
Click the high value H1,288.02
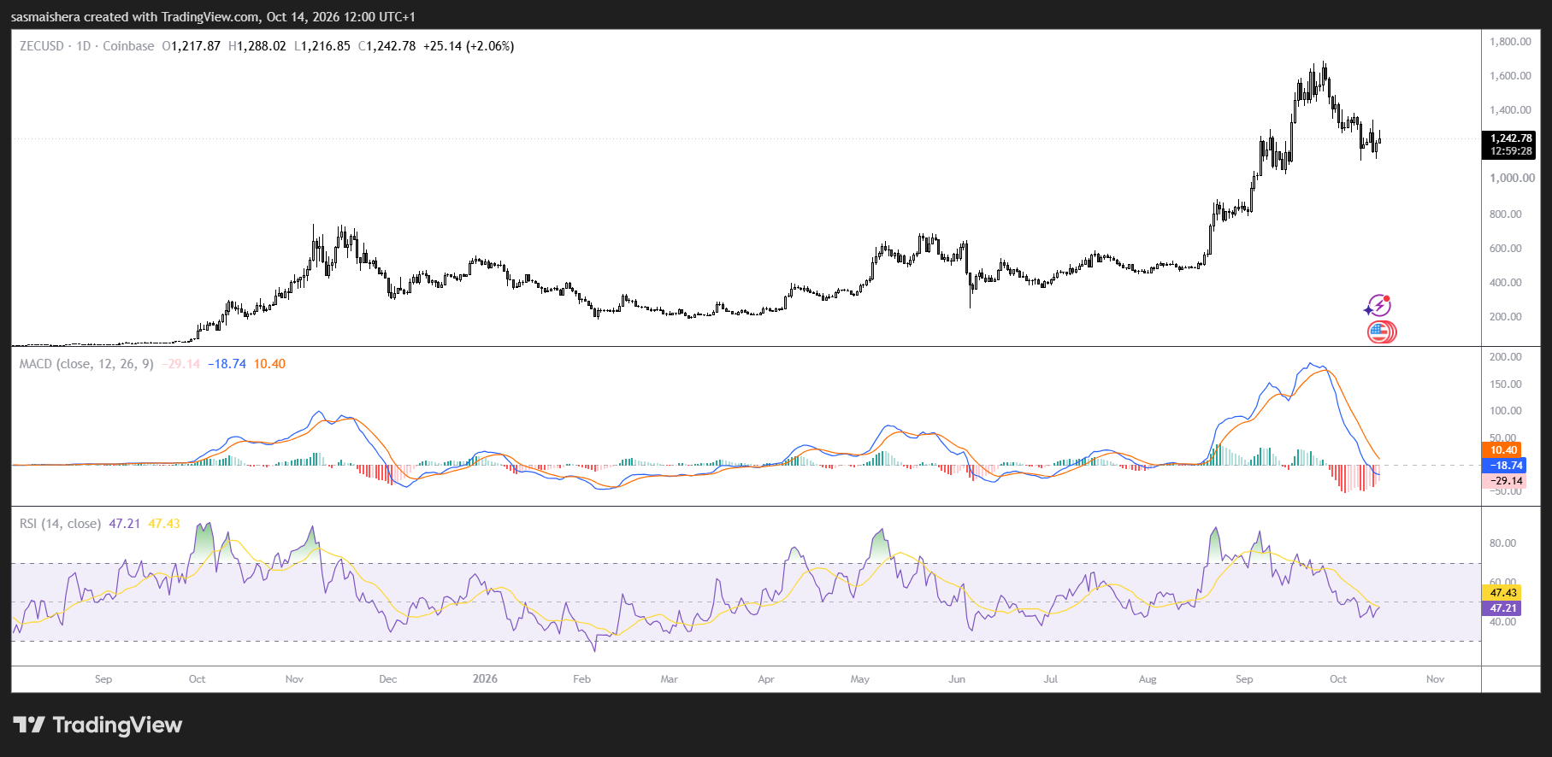tap(257, 46)
